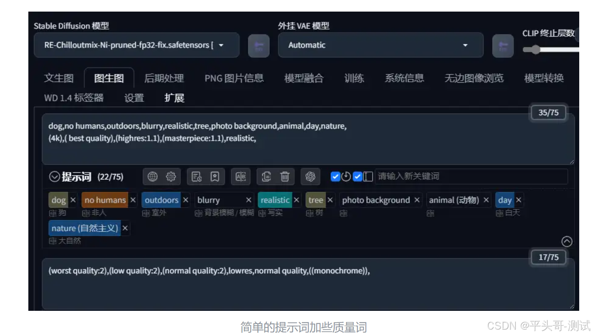Click the 背景模糊 / 模糊 translation text
The image size is (592, 336).
tap(229, 213)
